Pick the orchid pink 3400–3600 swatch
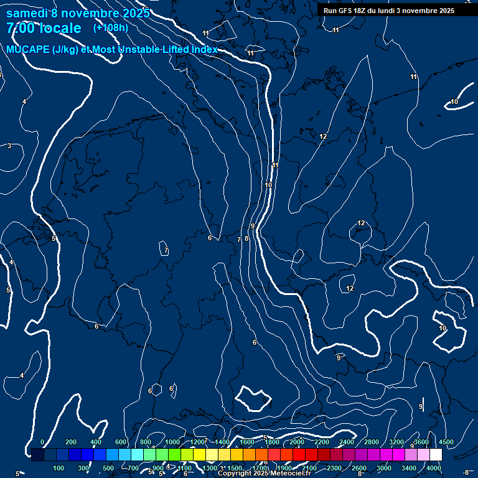This screenshot has width=478, height=478. click(411, 454)
